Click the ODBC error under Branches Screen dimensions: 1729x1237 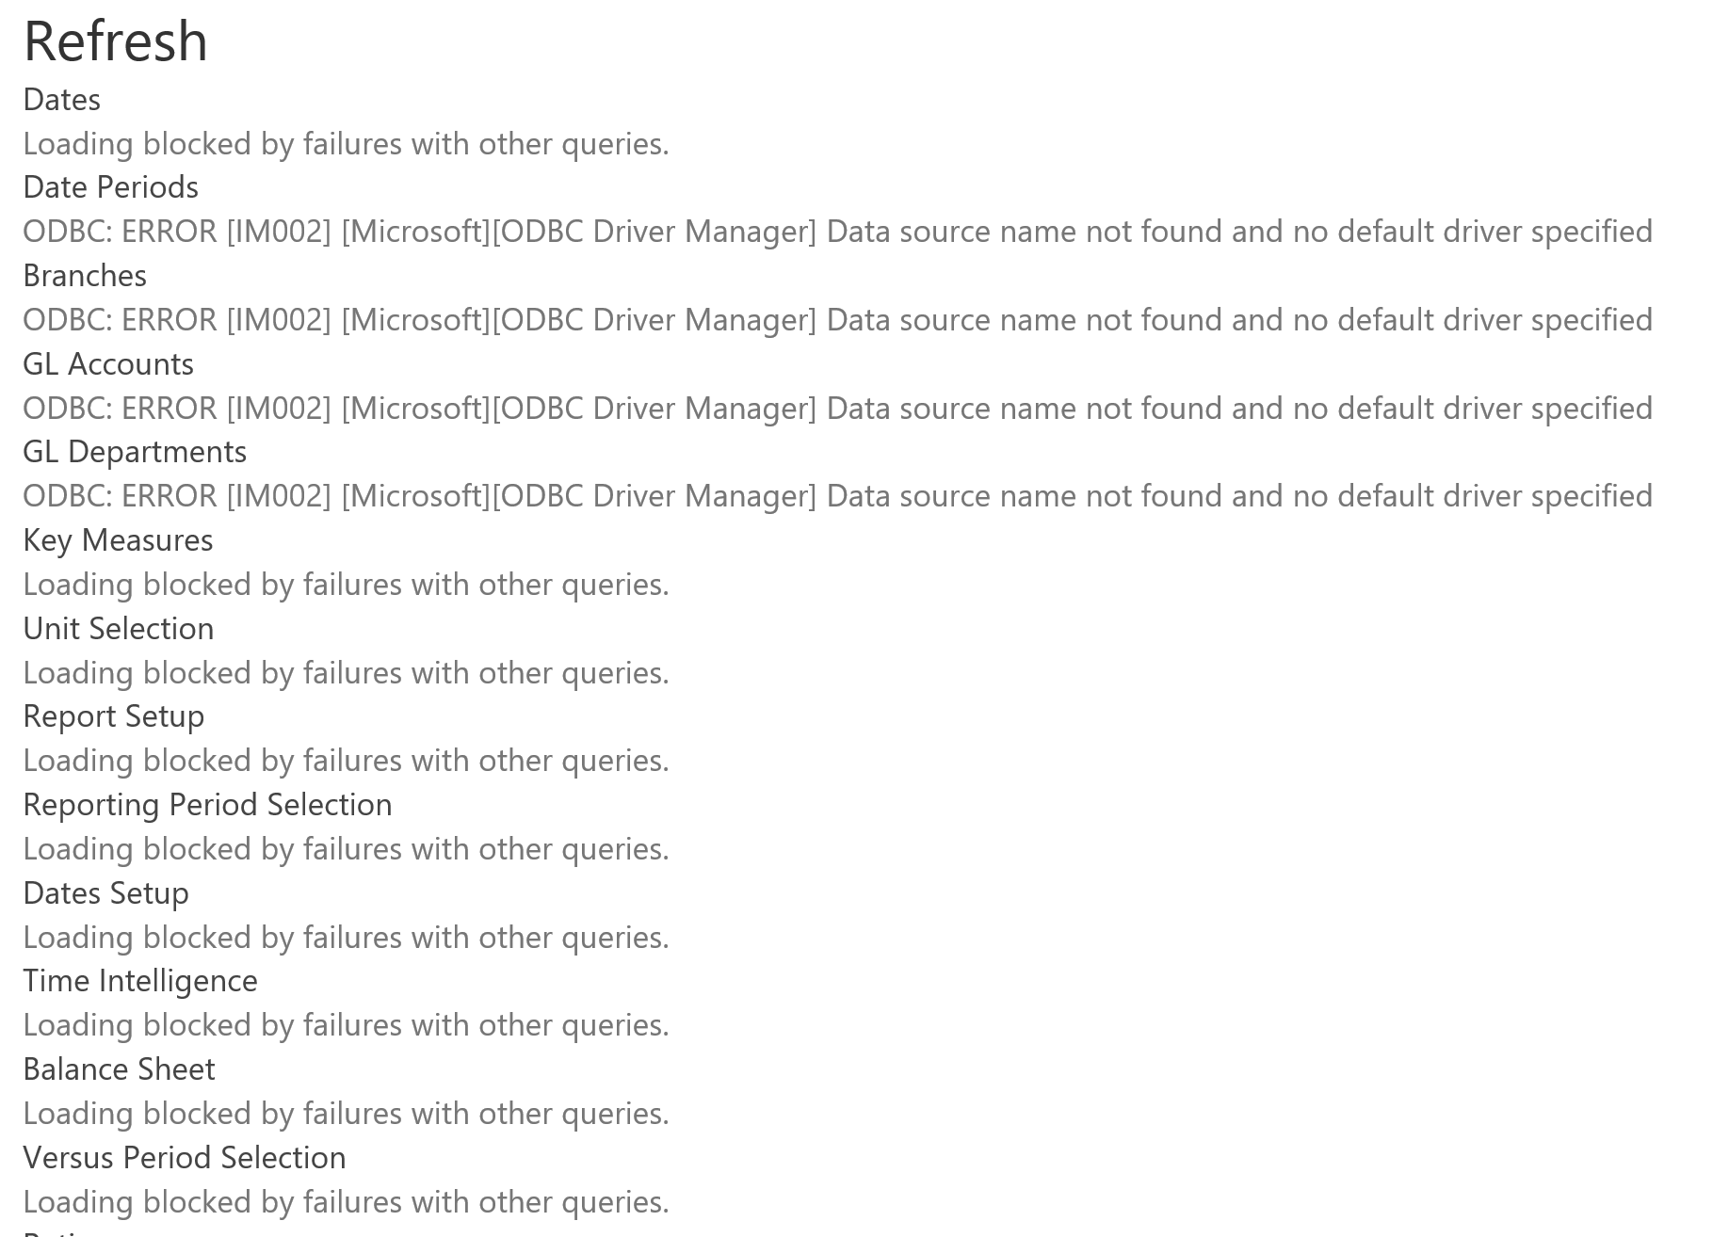pyautogui.click(x=838, y=320)
